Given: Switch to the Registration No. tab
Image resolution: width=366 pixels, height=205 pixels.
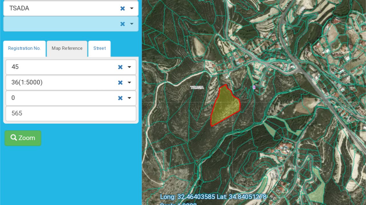Looking at the screenshot, I should [24, 48].
